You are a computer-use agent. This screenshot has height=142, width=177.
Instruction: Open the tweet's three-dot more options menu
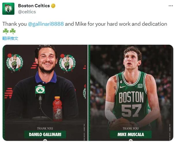(x=171, y=6)
